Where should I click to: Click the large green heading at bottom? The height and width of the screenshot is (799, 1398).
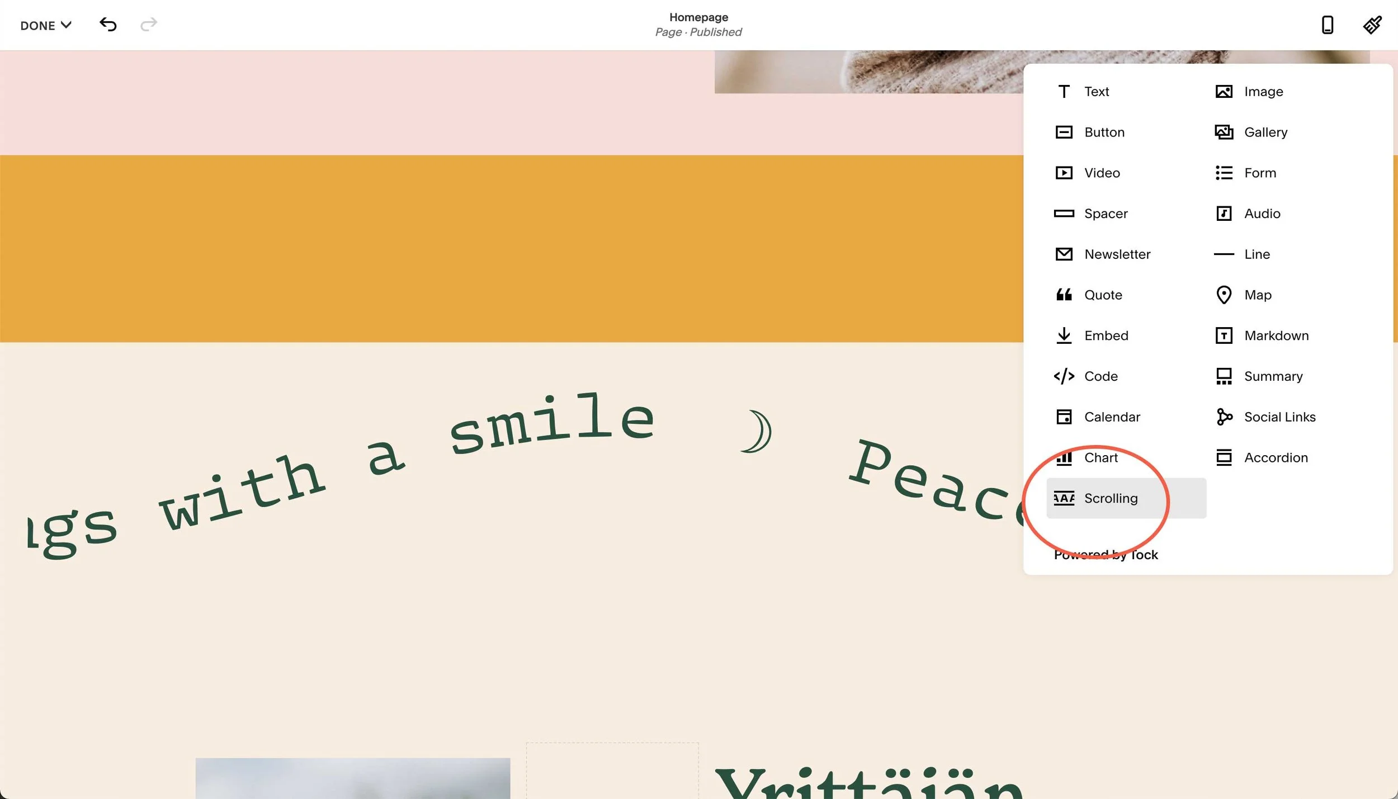(870, 783)
